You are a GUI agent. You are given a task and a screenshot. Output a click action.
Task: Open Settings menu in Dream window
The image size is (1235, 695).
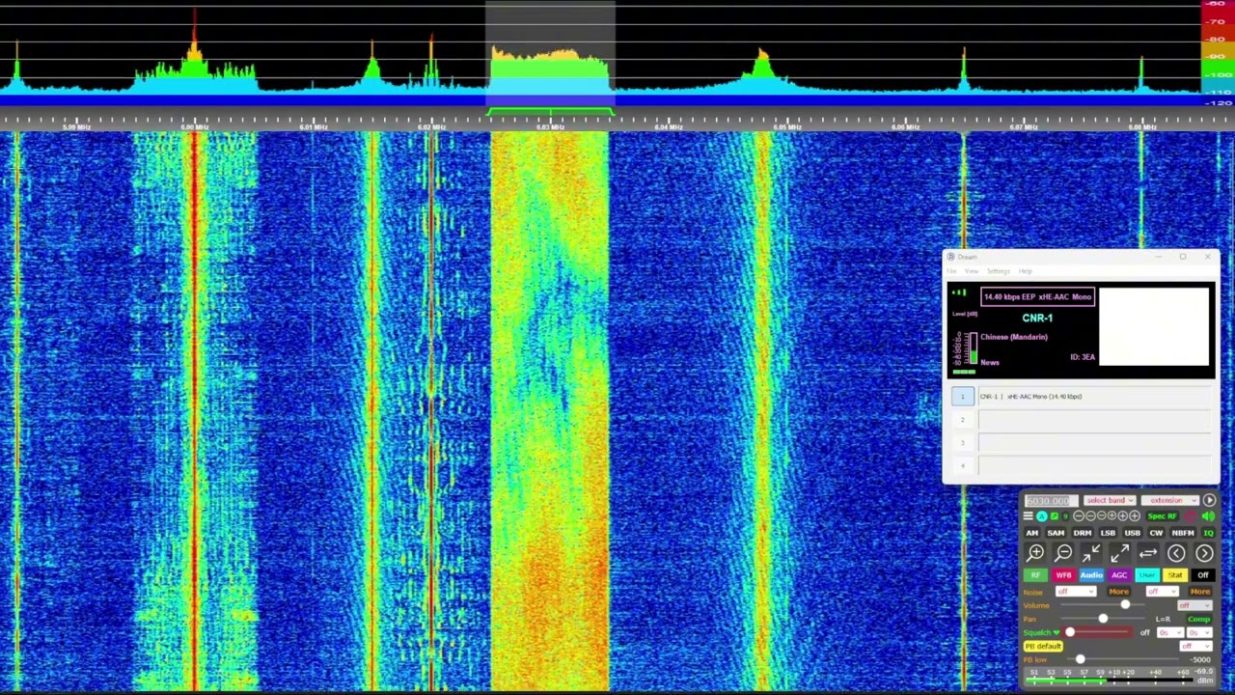[998, 271]
